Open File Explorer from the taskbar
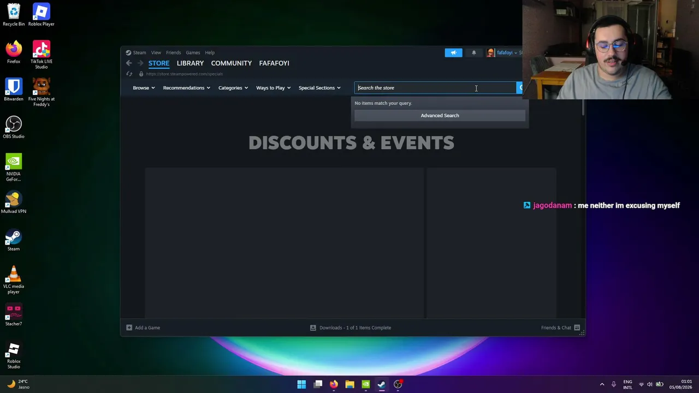The height and width of the screenshot is (393, 699). (x=349, y=384)
